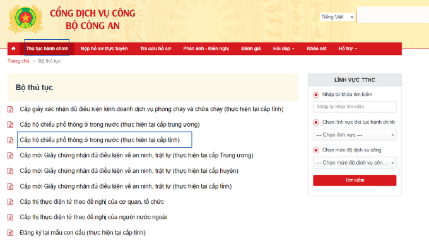Viewport: 429px width, 241px height.
Task: Click document icon beside Đăng ký lại mẫu con dấu
Action: [x=10, y=233]
